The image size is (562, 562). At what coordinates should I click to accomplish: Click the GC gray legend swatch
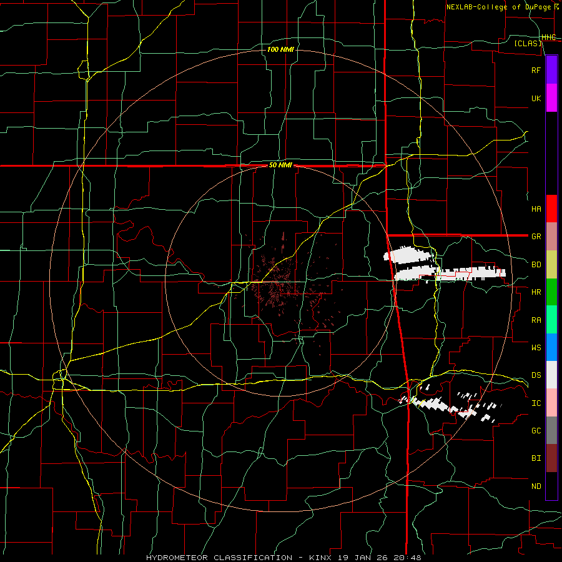[551, 430]
